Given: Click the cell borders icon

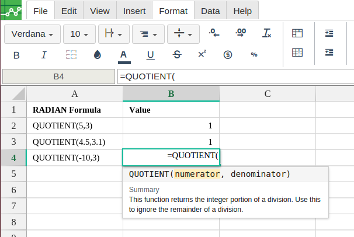Looking at the screenshot, I should [x=71, y=55].
